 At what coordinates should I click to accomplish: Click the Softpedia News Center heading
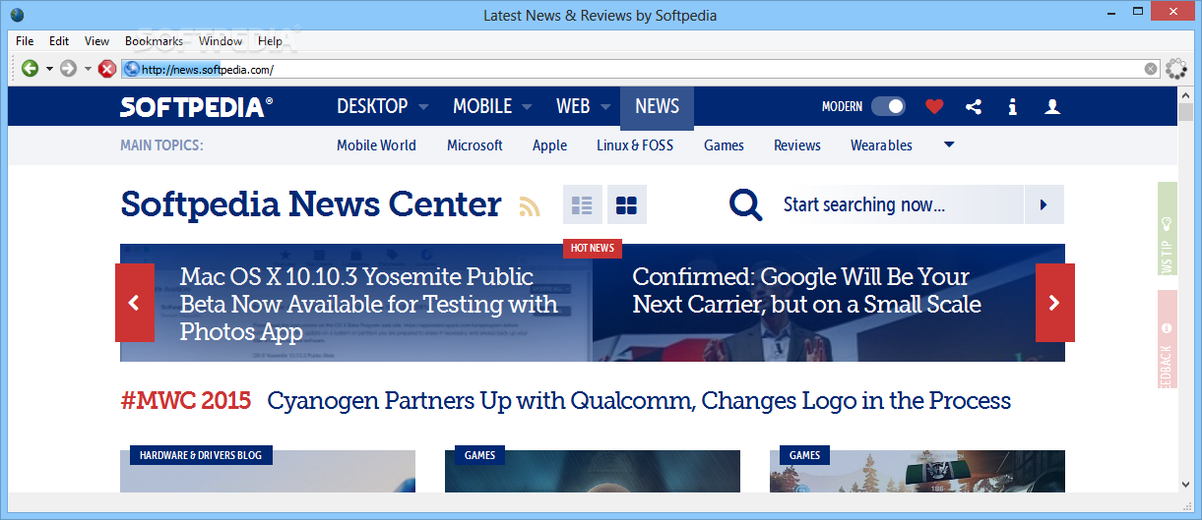coord(311,204)
